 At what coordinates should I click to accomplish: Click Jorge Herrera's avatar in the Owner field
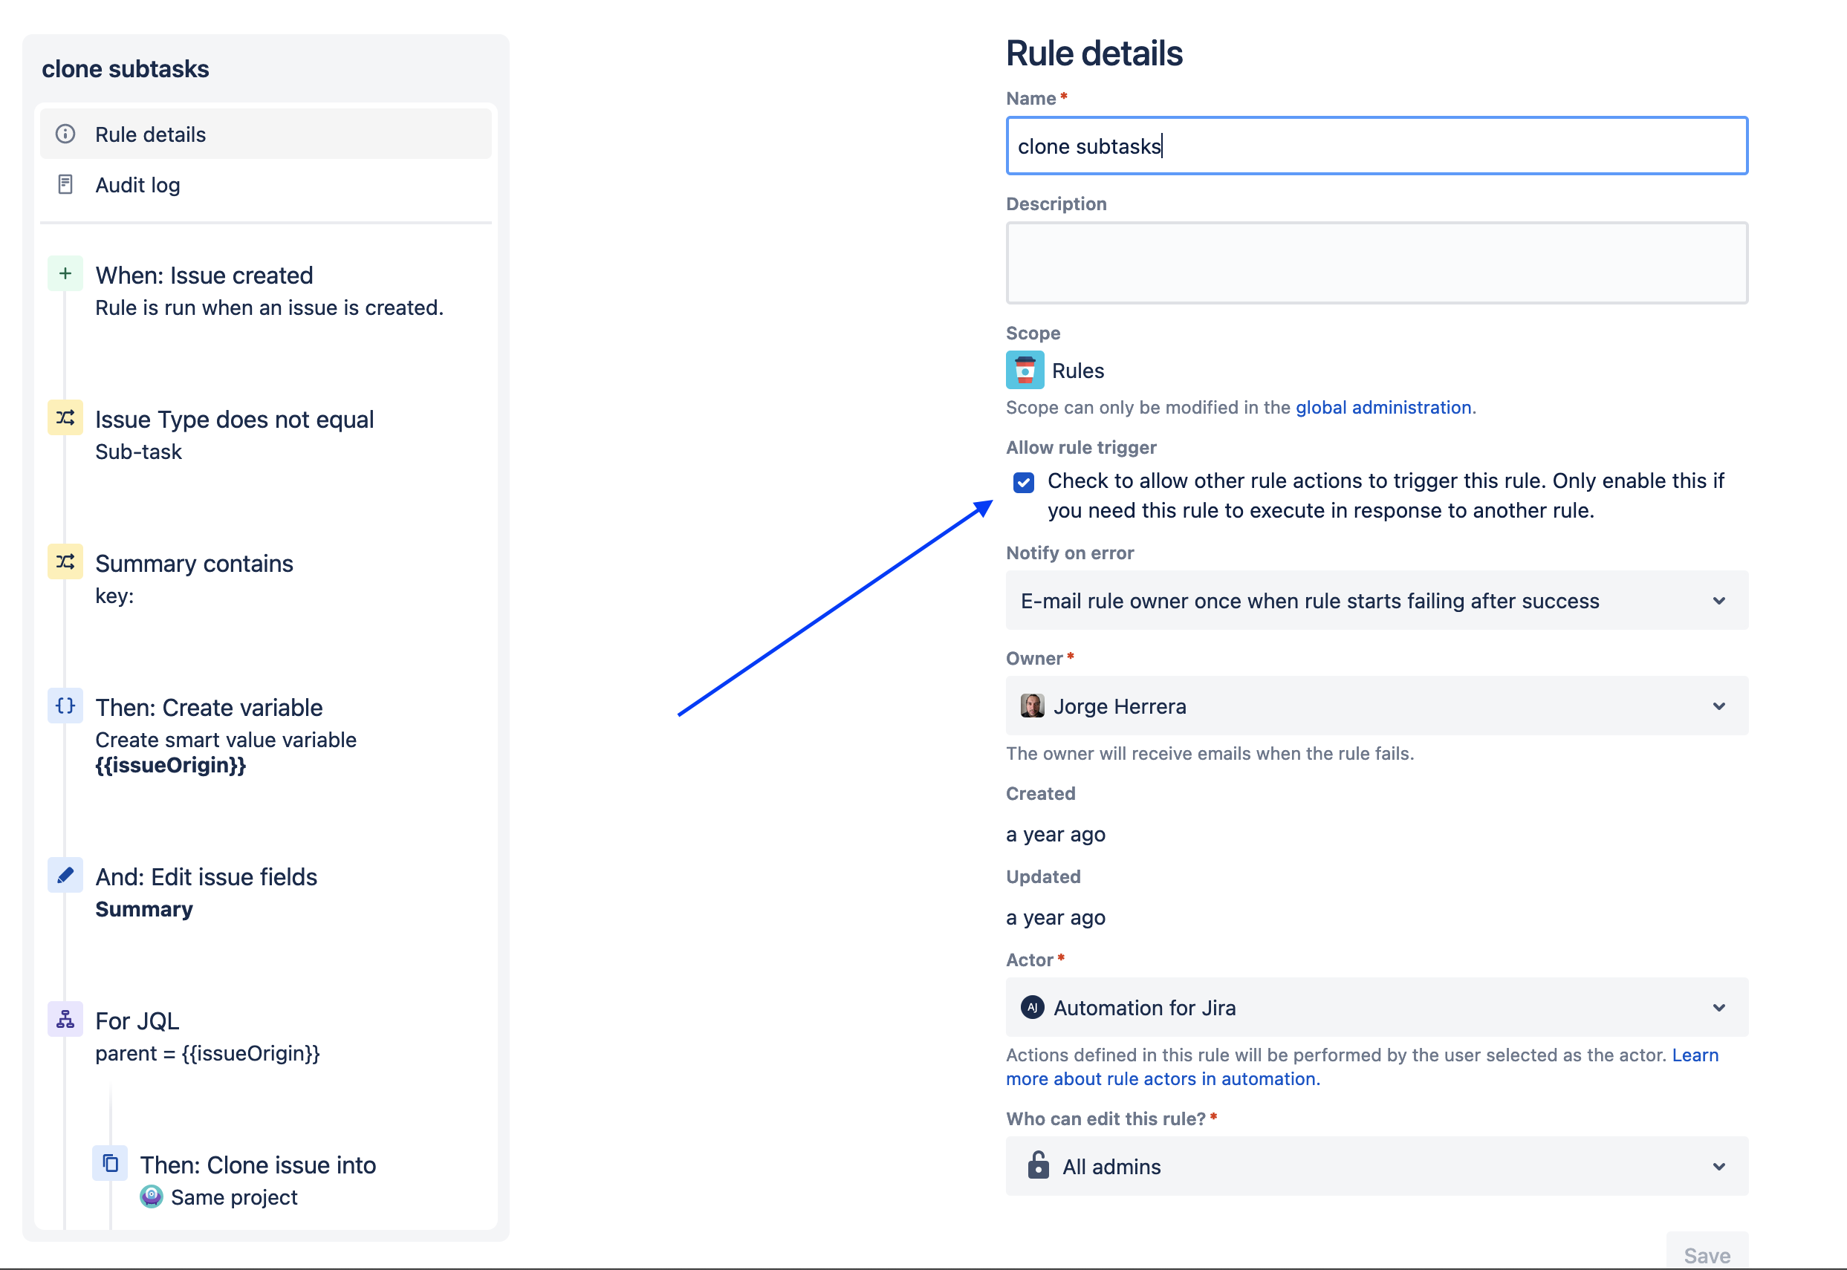(x=1033, y=706)
